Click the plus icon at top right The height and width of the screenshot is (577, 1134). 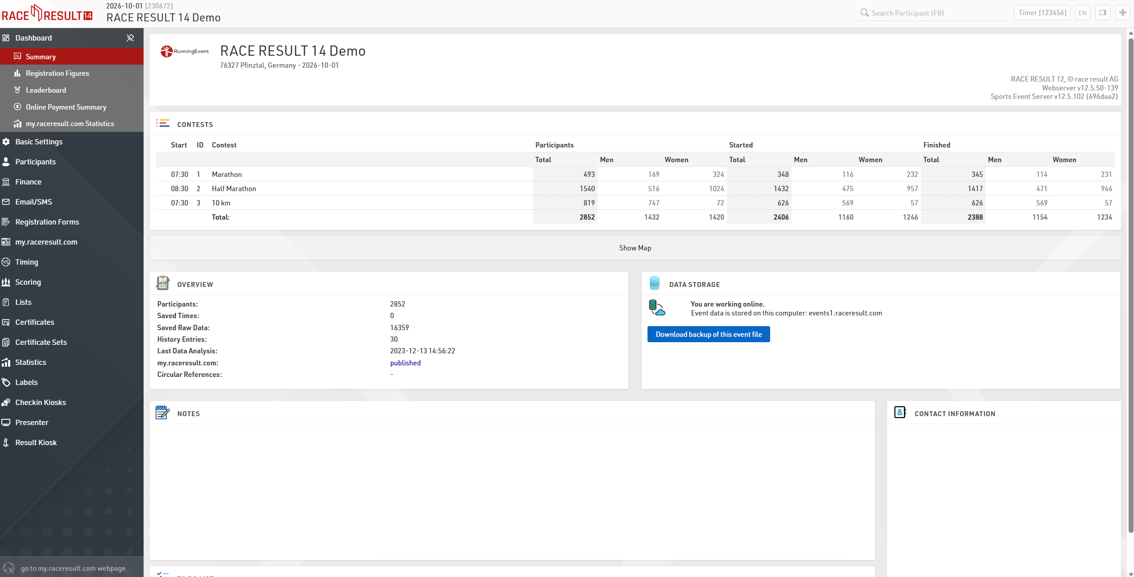click(1122, 12)
